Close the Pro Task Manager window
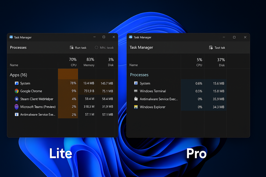 coord(245,37)
